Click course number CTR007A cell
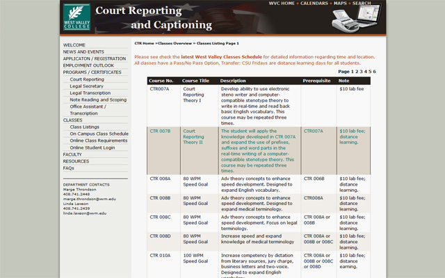The height and width of the screenshot is (278, 445). pyautogui.click(x=159, y=89)
